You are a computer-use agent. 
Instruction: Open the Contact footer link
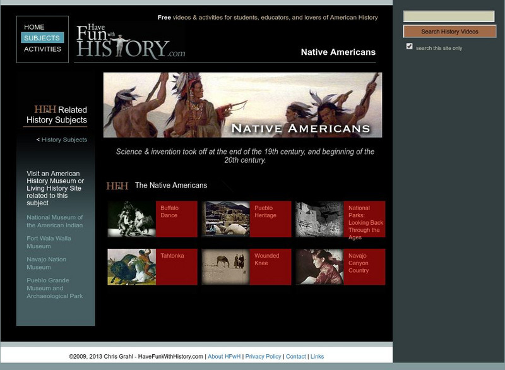click(x=295, y=357)
